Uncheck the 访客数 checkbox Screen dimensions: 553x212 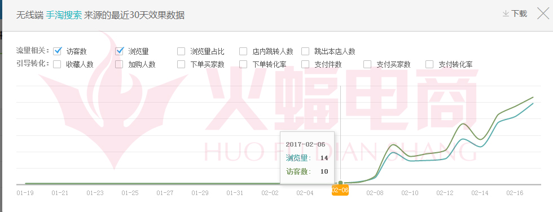57,51
